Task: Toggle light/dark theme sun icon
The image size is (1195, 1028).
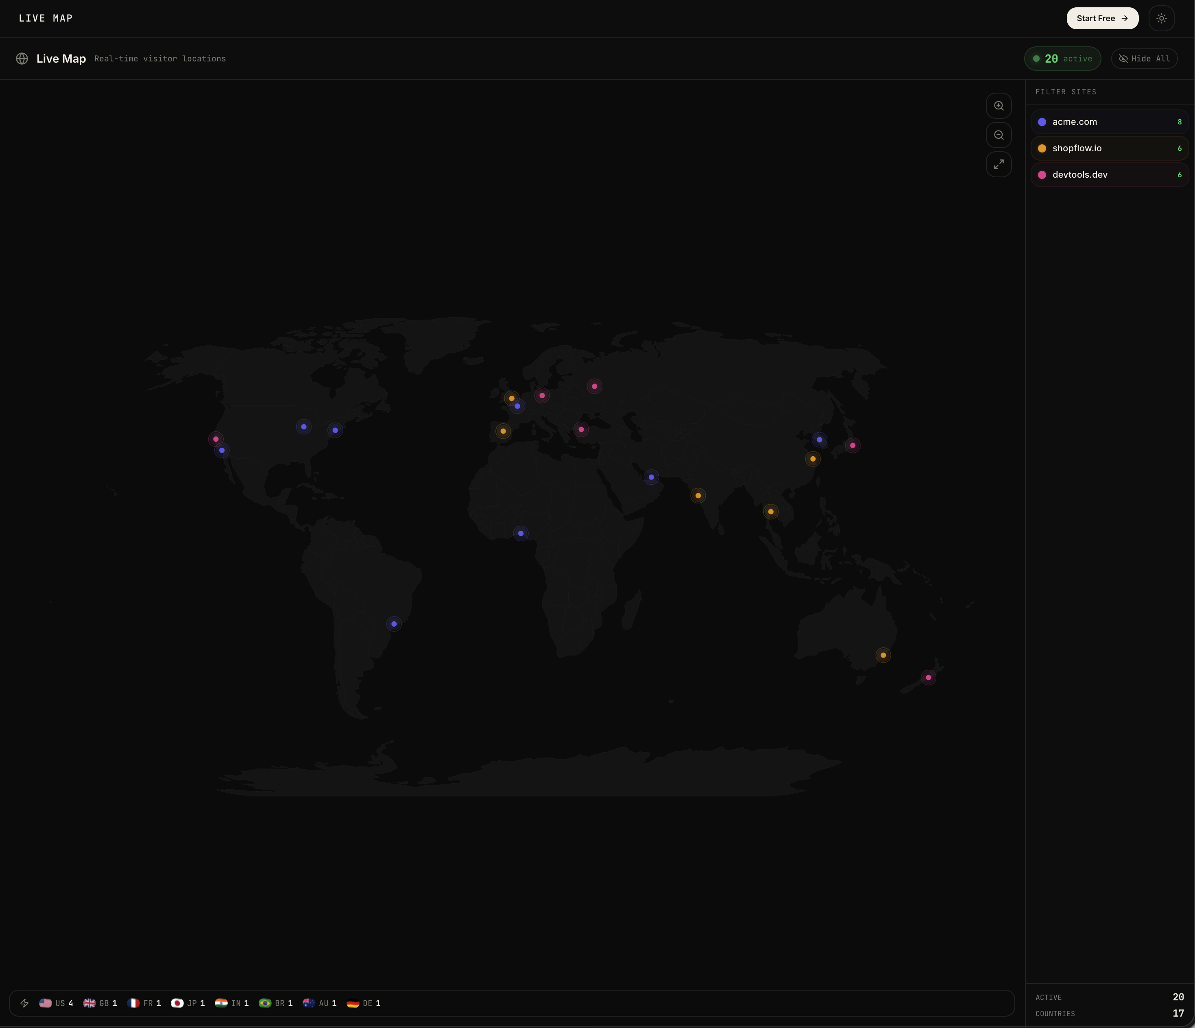Action: click(x=1161, y=18)
